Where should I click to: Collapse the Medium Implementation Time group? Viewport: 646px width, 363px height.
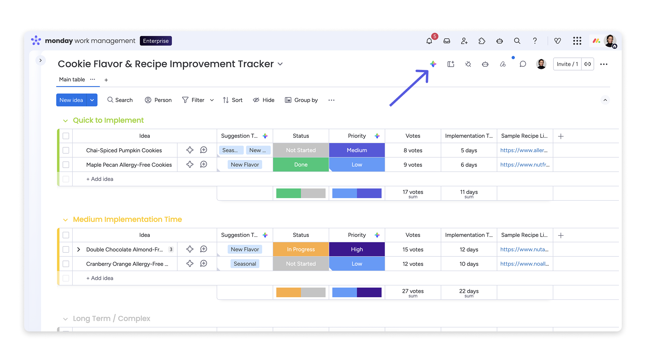tap(65, 220)
